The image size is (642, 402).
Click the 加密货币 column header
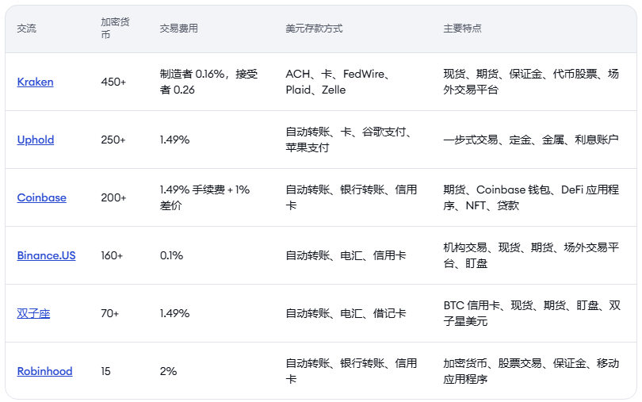pyautogui.click(x=111, y=29)
